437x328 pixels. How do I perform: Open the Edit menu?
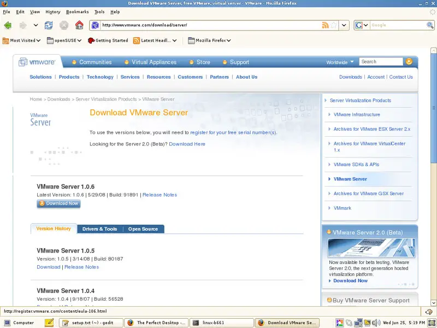tap(20, 11)
